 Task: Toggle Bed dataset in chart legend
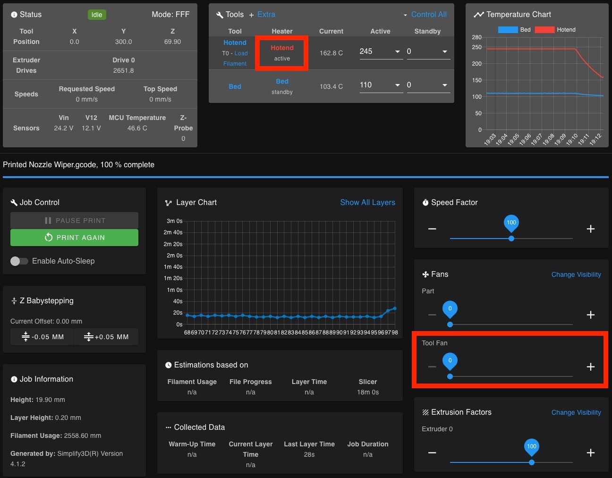pyautogui.click(x=514, y=30)
